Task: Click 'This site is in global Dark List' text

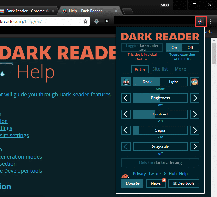Action: (142, 57)
